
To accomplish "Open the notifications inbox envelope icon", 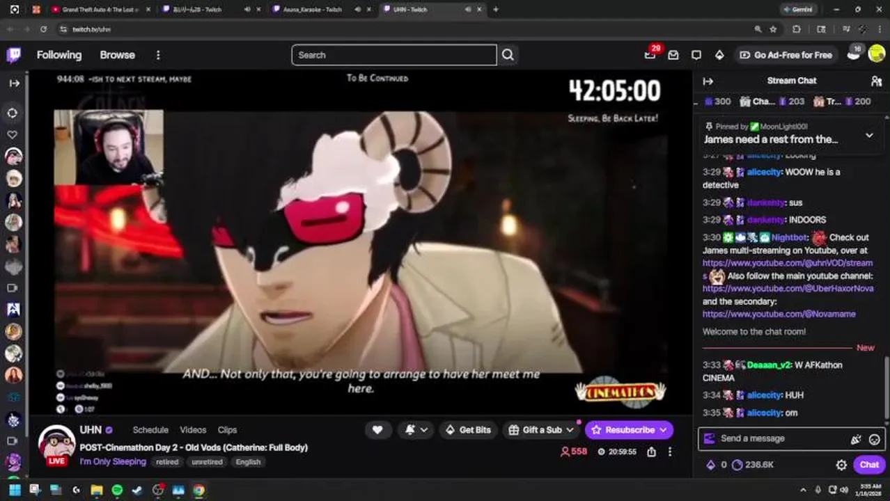I will 673,55.
